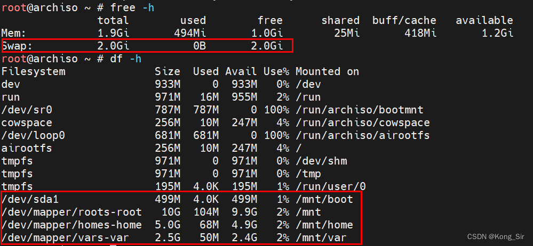Image resolution: width=533 pixels, height=246 pixels.
Task: Click the 4.9G available value
Action: pyautogui.click(x=244, y=225)
